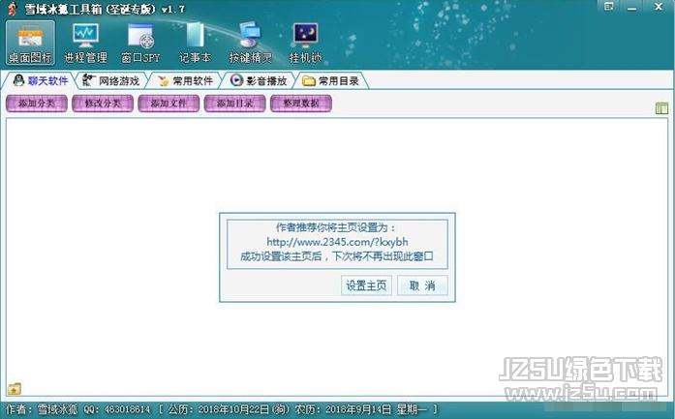Switch to the 影音播放 tab

259,80
